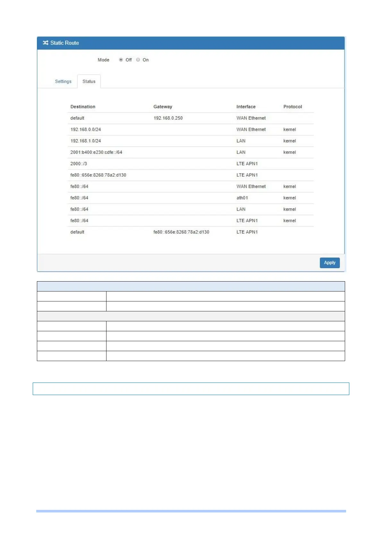The height and width of the screenshot is (540, 382).
Task: Click the gateway fe80::656e:8268:78a2:d130 in the last row
Action: (x=181, y=232)
